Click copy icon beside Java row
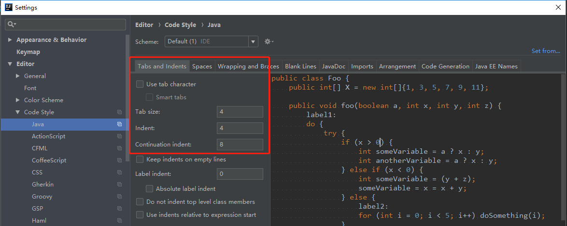The height and width of the screenshot is (226, 567). click(119, 124)
